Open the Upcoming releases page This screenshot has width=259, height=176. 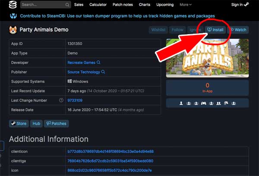(165, 5)
